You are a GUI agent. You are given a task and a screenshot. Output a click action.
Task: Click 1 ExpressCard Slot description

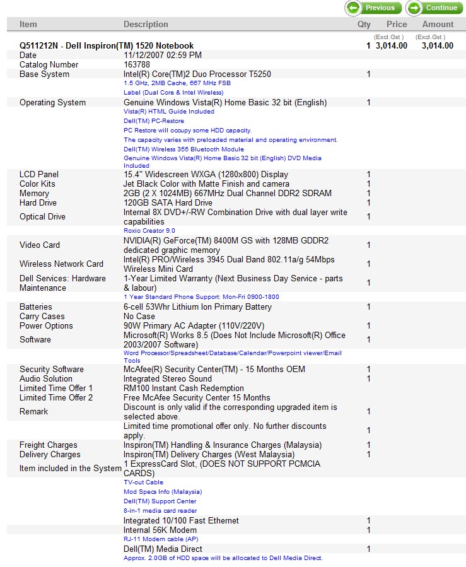click(x=222, y=468)
